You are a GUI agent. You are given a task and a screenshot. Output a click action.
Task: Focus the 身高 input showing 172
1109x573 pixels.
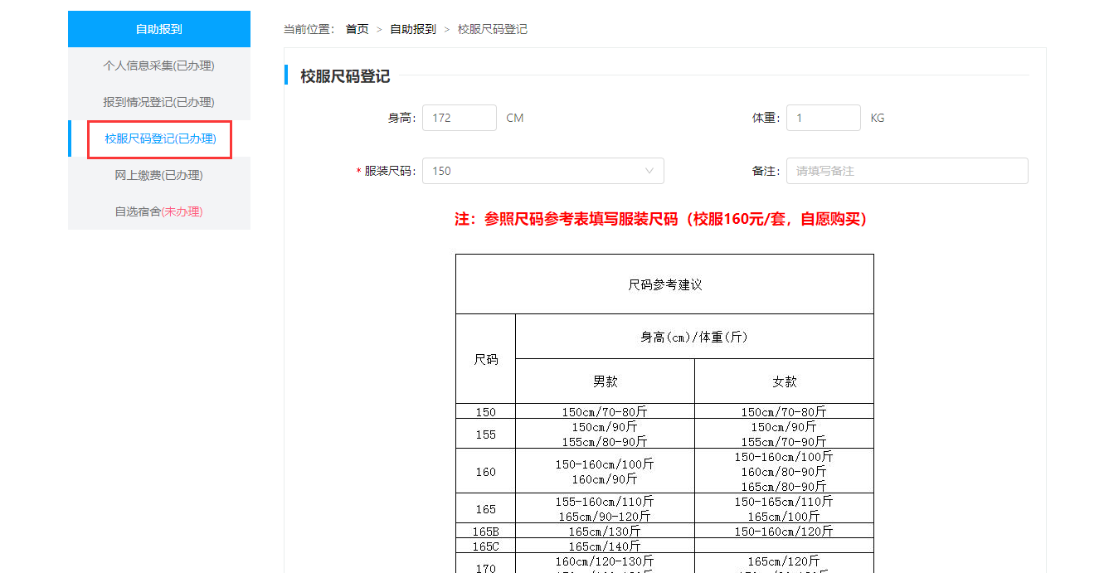459,118
